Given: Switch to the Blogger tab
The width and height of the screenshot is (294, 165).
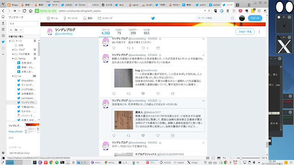Looking at the screenshot, I should (13, 5).
